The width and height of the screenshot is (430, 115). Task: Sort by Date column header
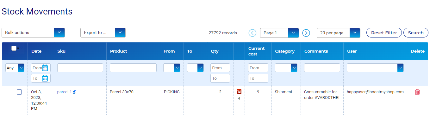[x=36, y=51]
